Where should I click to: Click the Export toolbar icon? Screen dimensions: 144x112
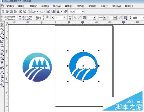coord(53,12)
